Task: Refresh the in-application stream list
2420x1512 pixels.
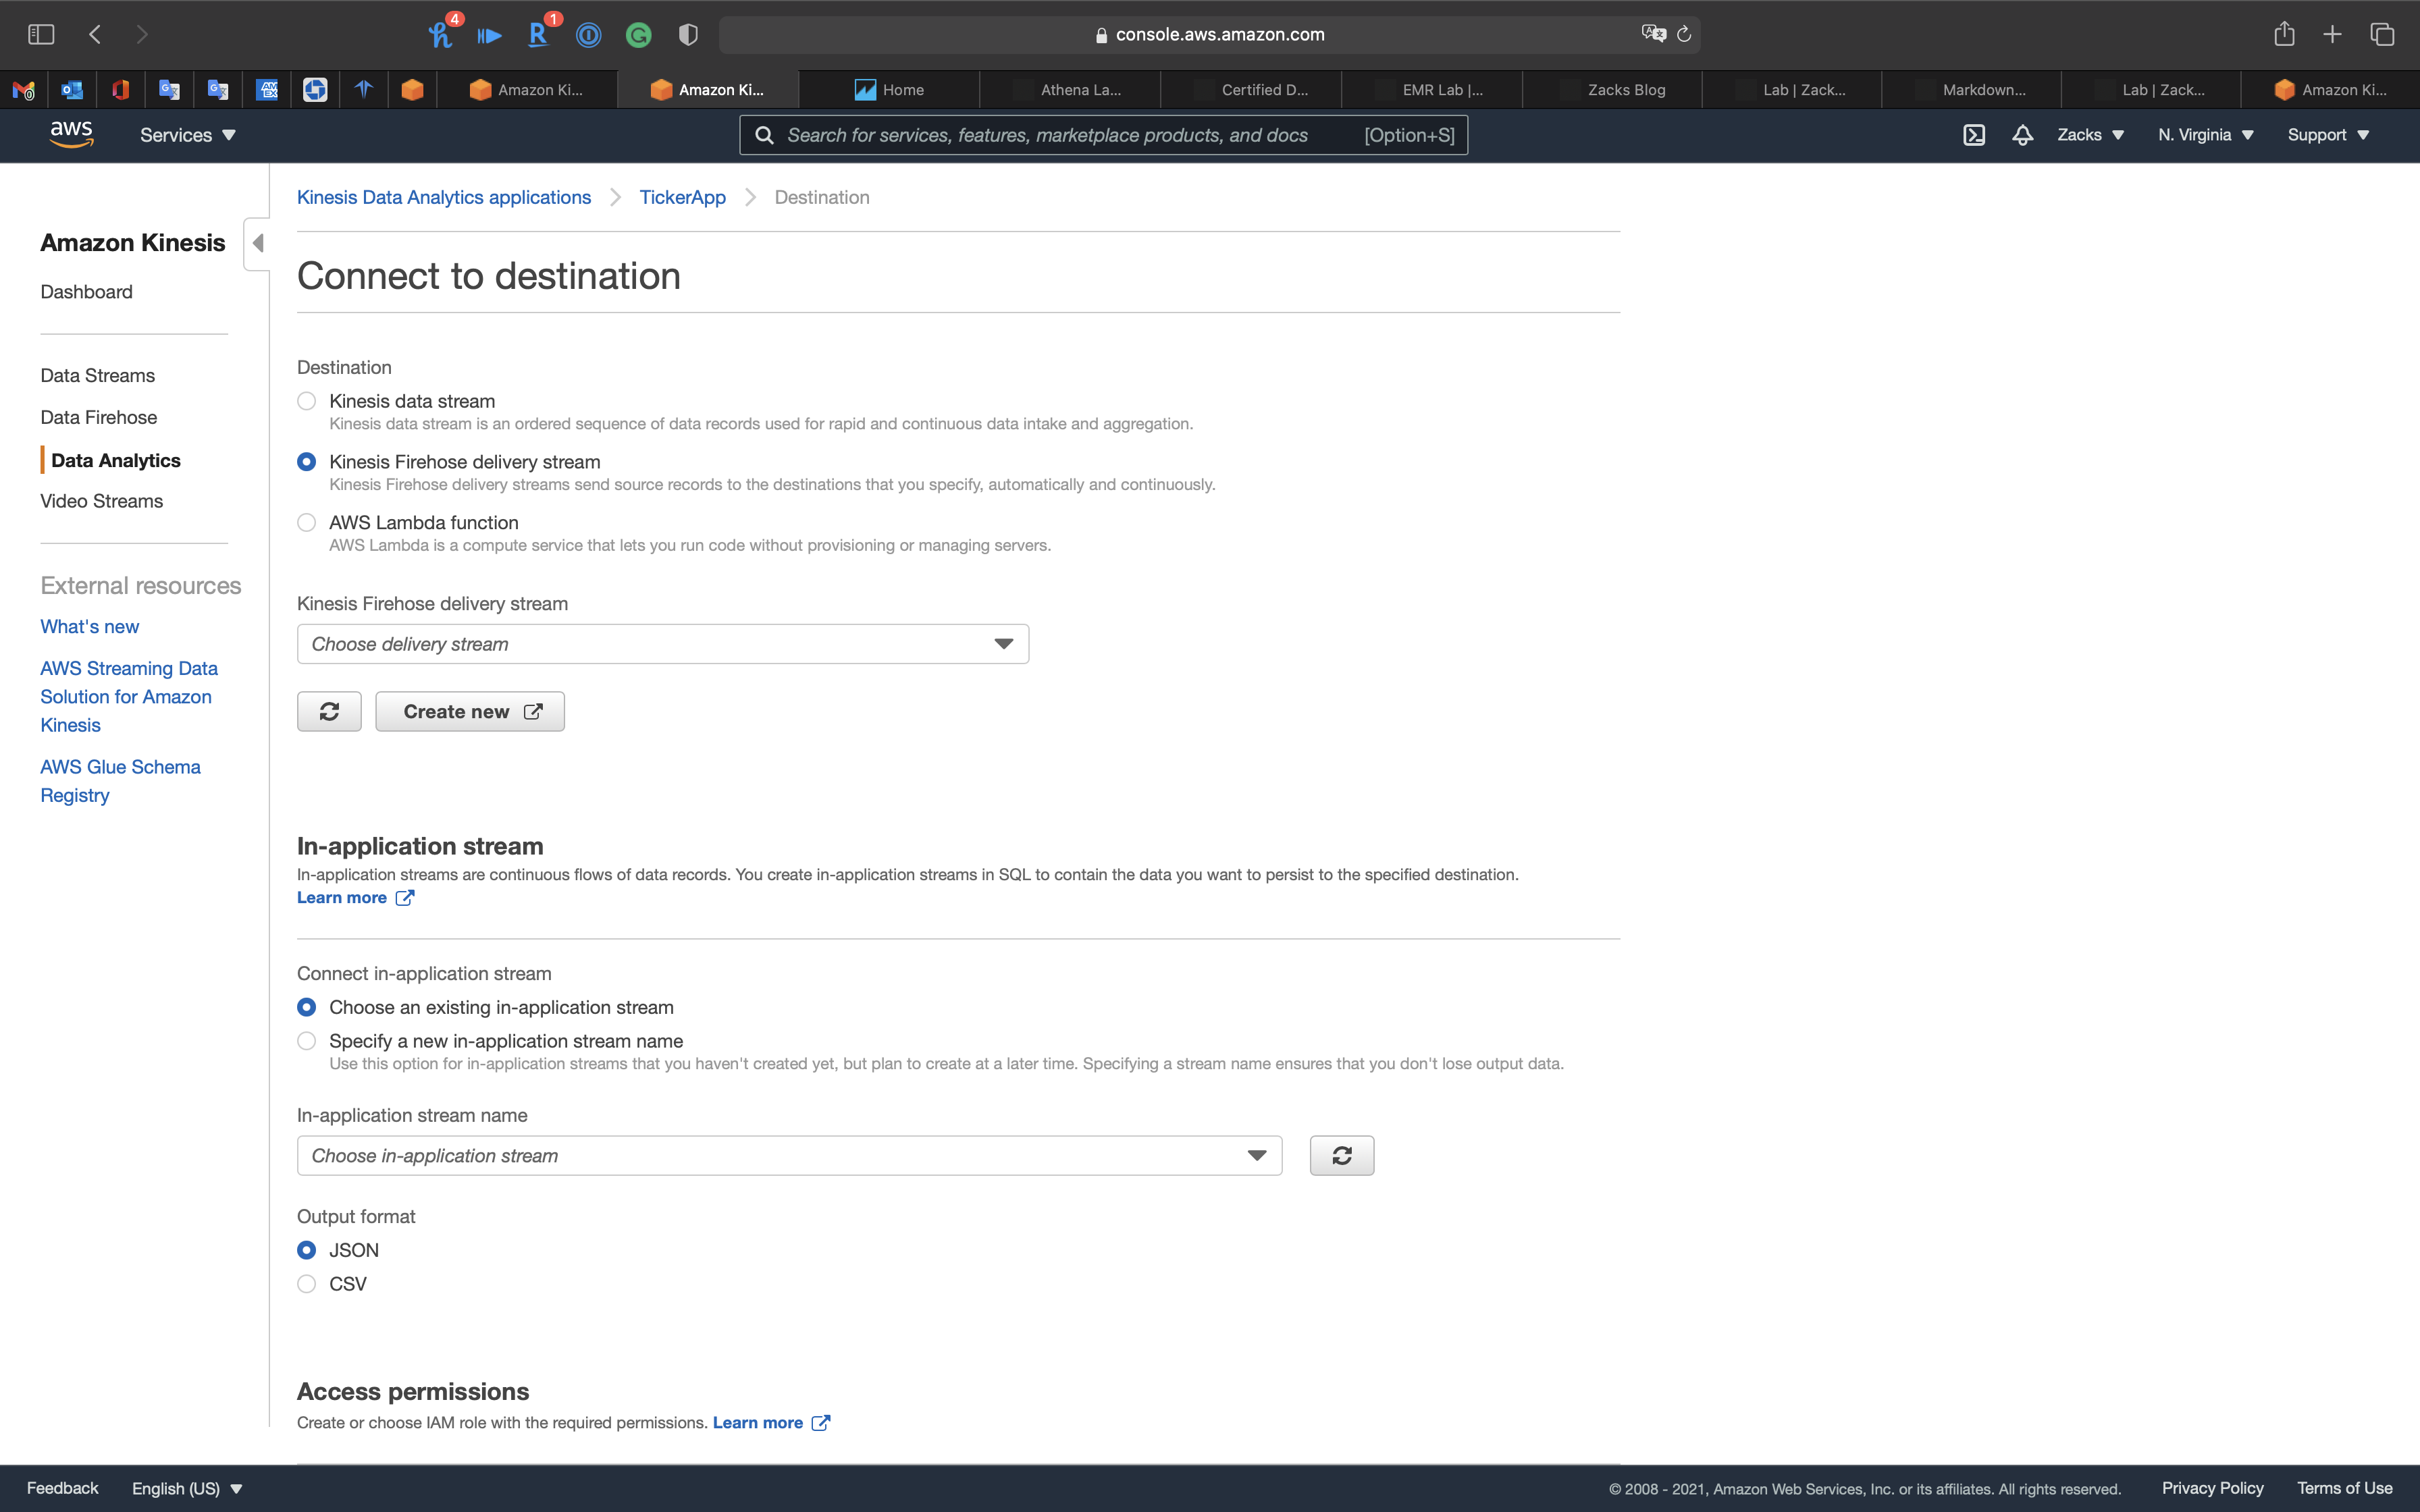Action: click(x=1341, y=1155)
